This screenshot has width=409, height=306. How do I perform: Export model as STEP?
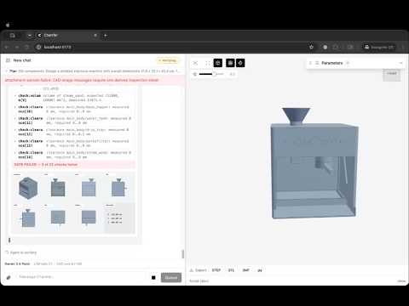click(x=216, y=270)
